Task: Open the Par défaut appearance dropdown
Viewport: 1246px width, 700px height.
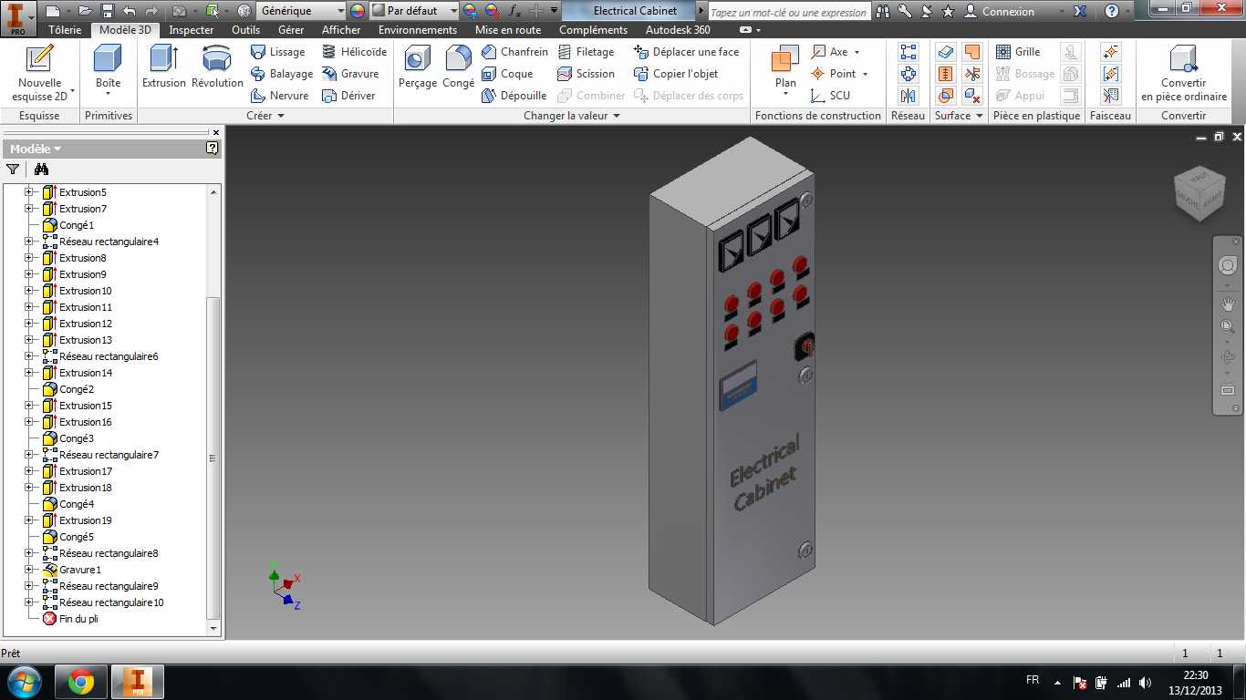Action: click(x=414, y=11)
